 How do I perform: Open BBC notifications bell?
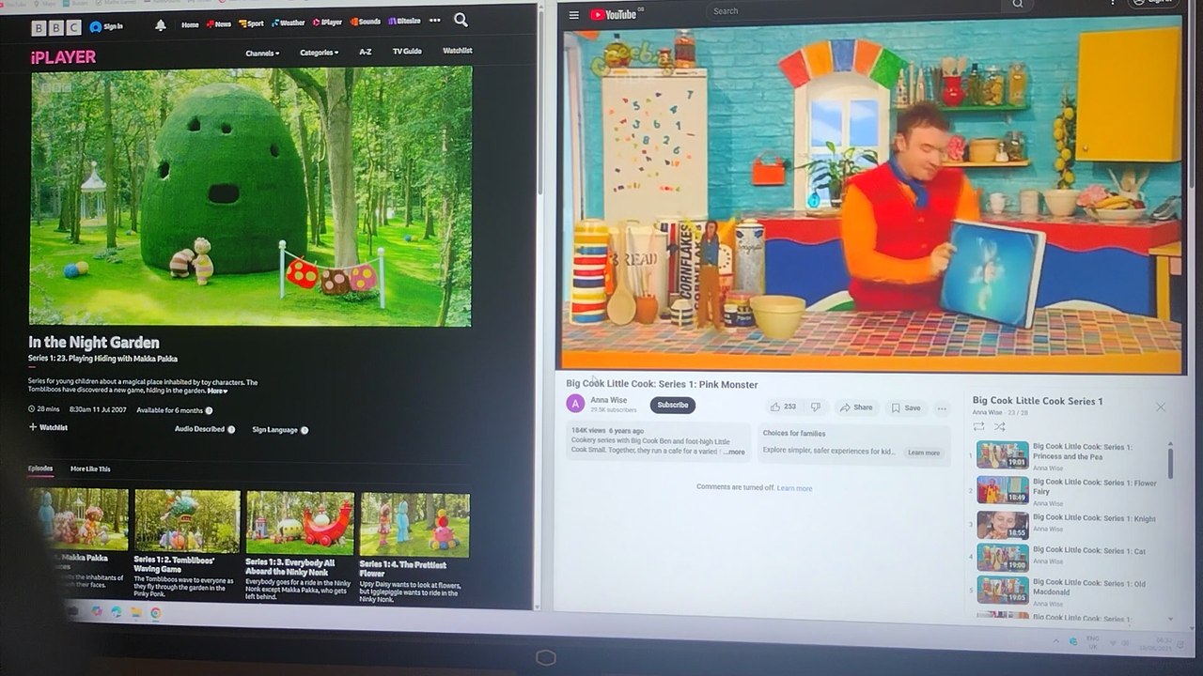coord(161,24)
